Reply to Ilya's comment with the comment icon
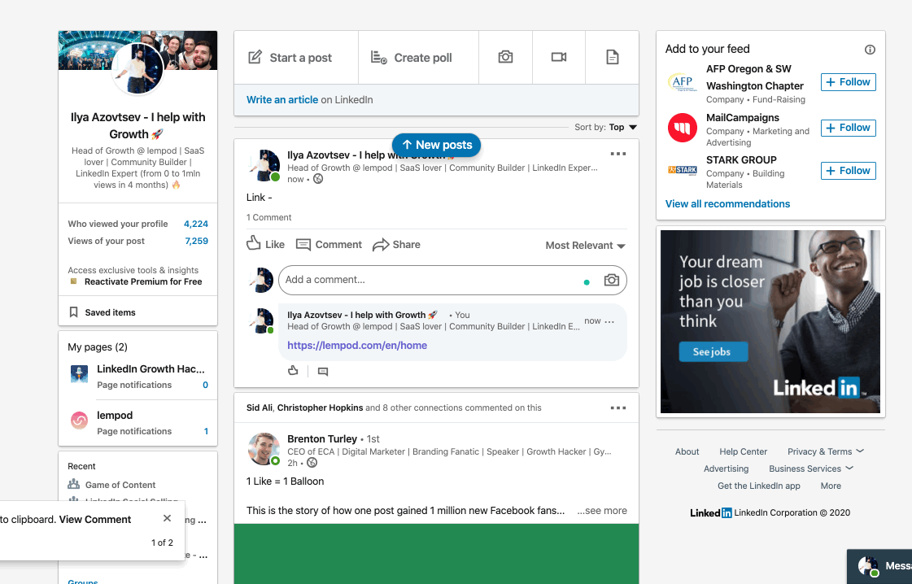 click(x=322, y=370)
